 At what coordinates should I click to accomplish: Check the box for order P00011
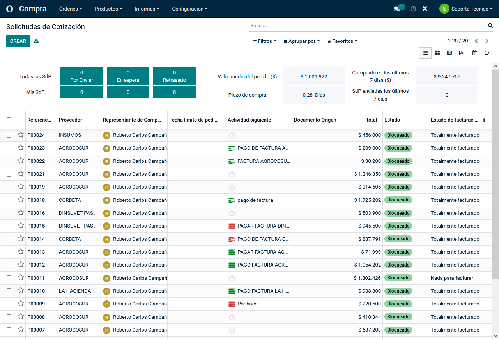click(9, 278)
